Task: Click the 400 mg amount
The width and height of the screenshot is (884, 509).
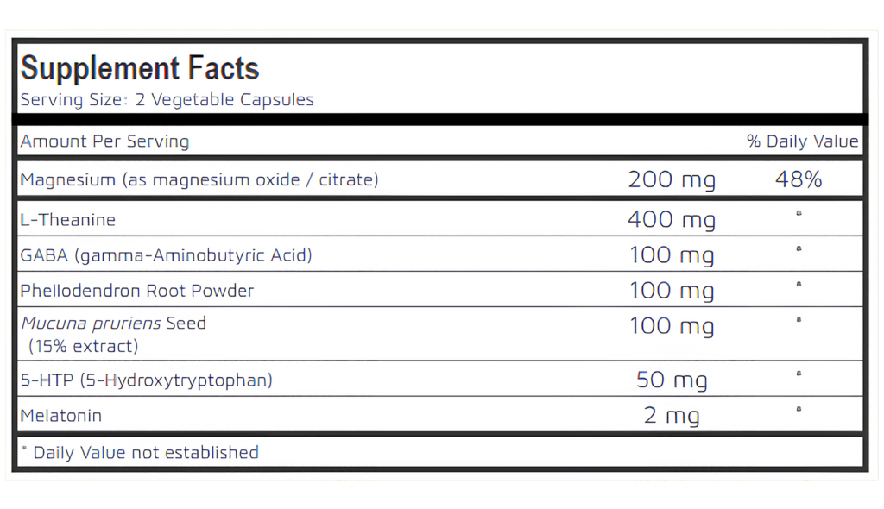Action: 672,220
